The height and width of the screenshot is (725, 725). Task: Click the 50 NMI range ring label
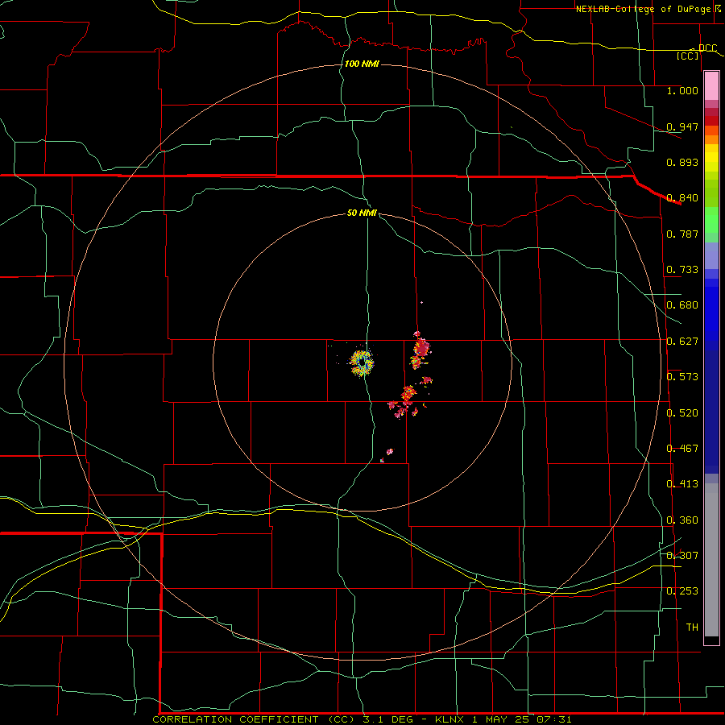(x=362, y=213)
